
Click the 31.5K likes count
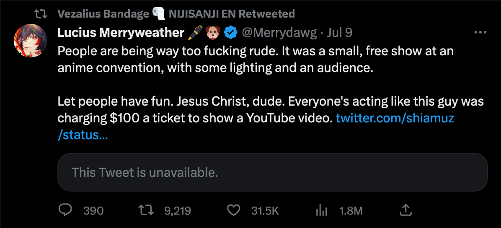coord(265,210)
